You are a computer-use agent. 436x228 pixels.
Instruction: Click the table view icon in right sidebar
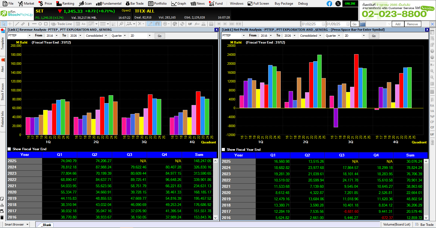coord(432,32)
